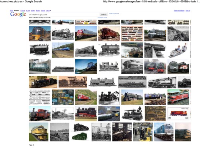This screenshot has width=200, height=155.
Task: Open the SafeSearch off dropdown
Action: 114,14
